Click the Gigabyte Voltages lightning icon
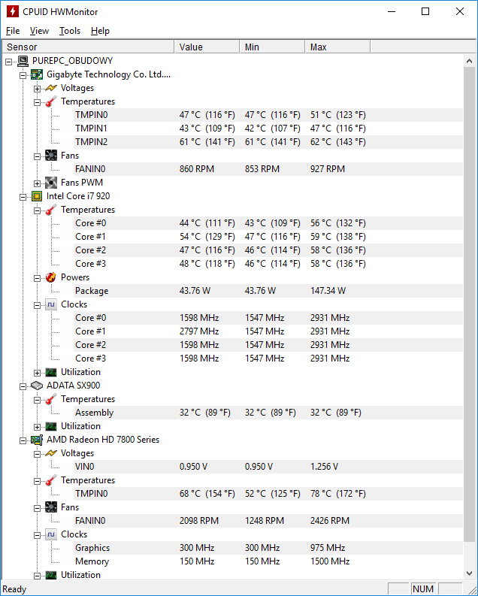 tap(51, 88)
